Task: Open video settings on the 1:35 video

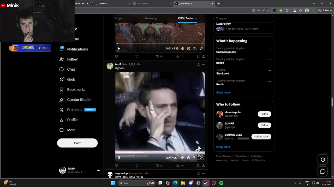Action: tap(189, 49)
